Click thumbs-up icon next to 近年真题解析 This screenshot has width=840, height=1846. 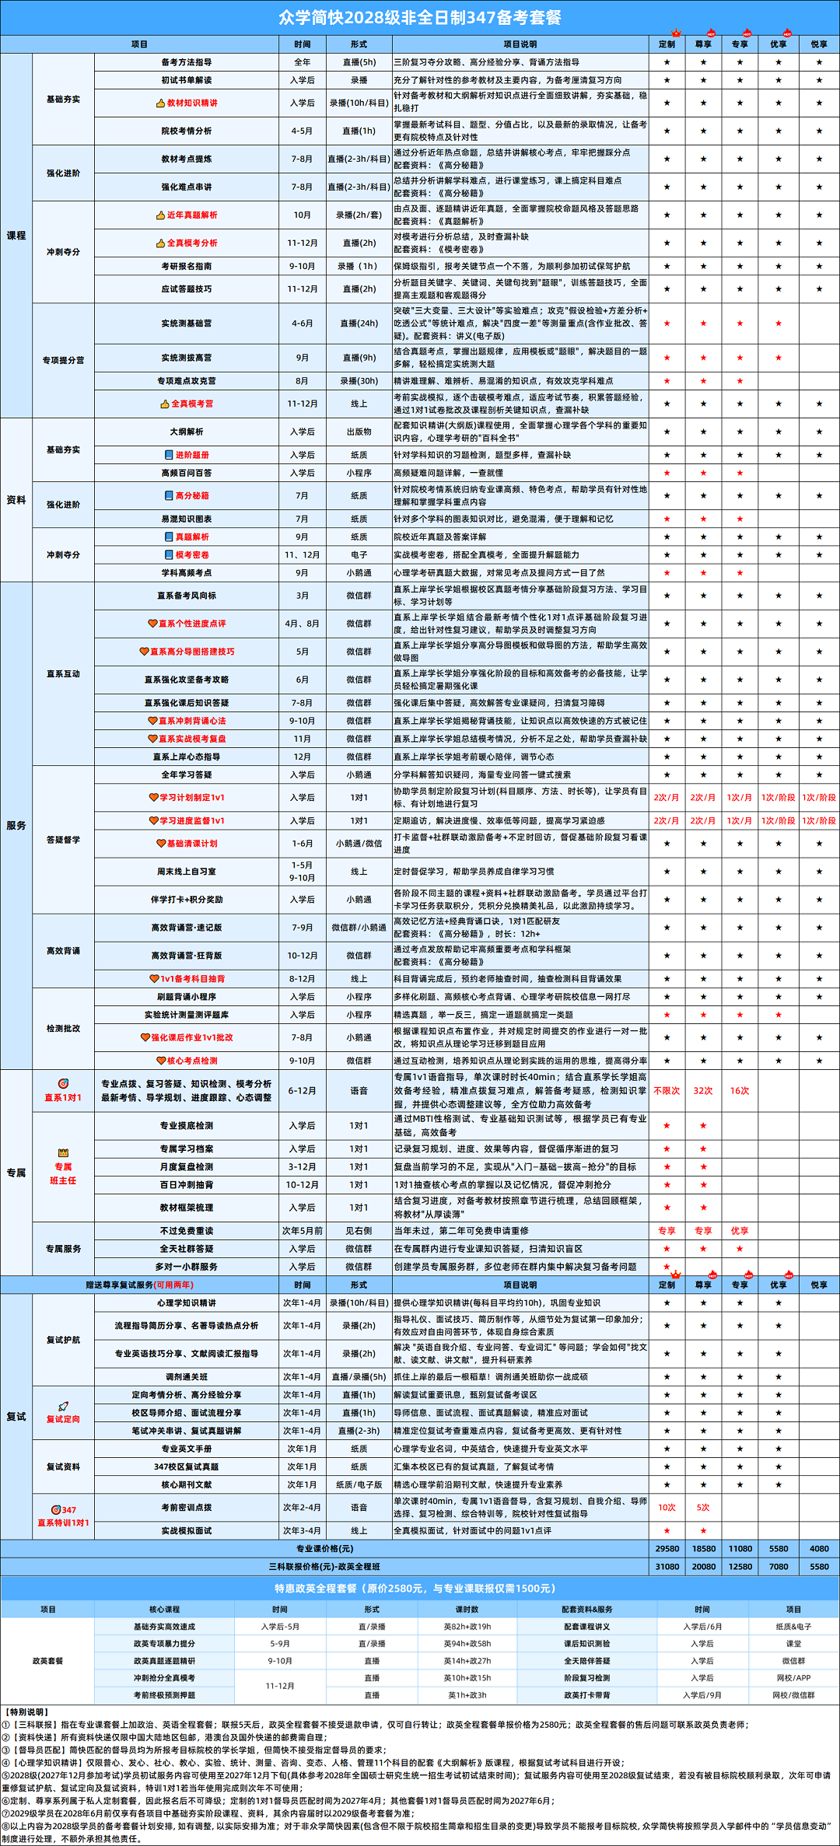click(160, 215)
